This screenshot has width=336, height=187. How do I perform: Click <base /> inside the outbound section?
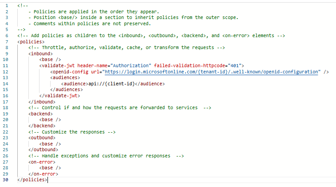[x=50, y=144]
